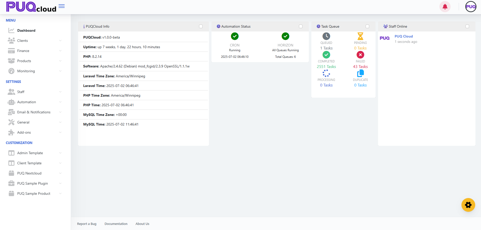
Task: Open the Documentation footer link
Action: pyautogui.click(x=116, y=224)
